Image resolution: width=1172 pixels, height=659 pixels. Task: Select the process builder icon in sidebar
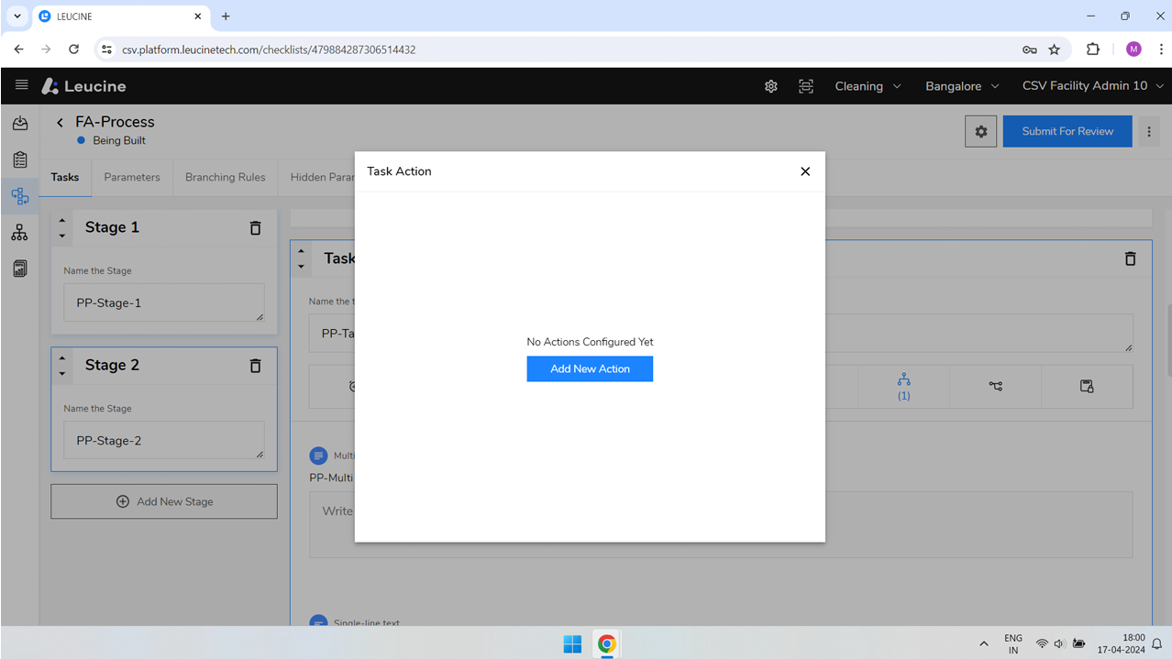click(20, 195)
